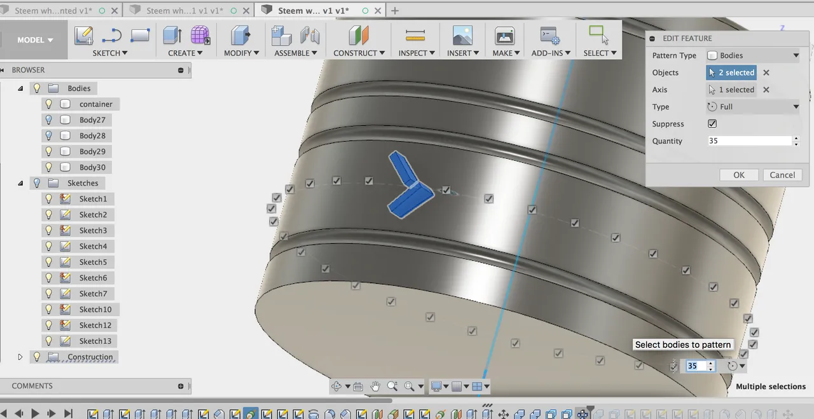Open the pattern type dropdown in the canvas

click(736, 366)
